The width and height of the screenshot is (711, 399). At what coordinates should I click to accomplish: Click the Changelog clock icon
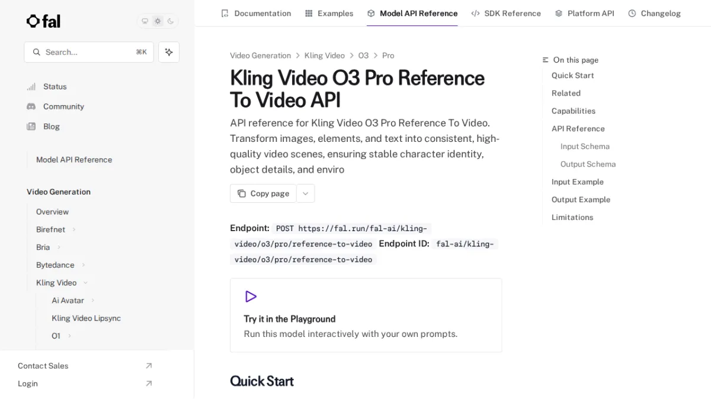point(632,13)
